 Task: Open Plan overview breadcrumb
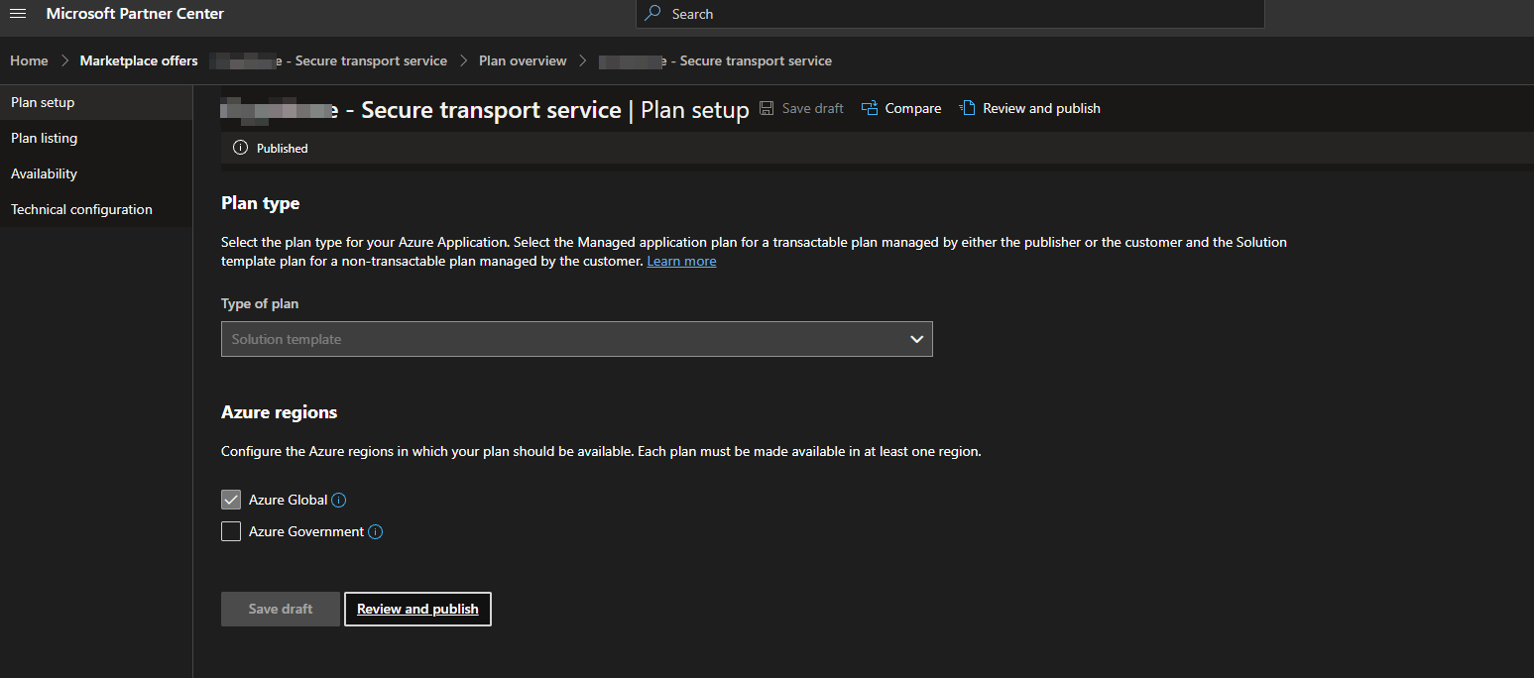click(523, 60)
